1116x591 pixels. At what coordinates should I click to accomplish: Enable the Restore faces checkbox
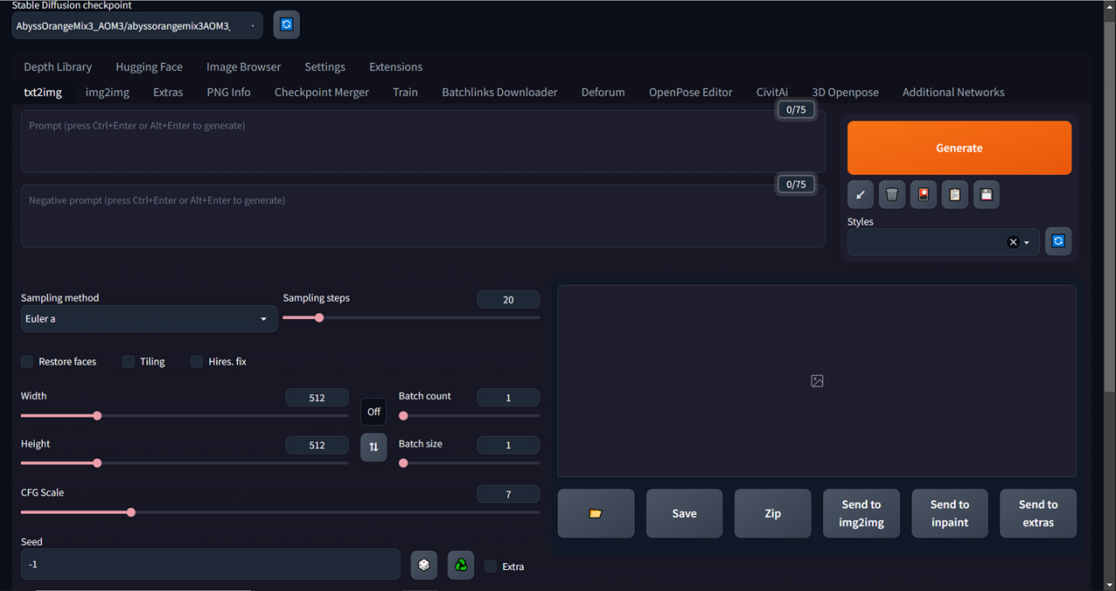point(27,361)
